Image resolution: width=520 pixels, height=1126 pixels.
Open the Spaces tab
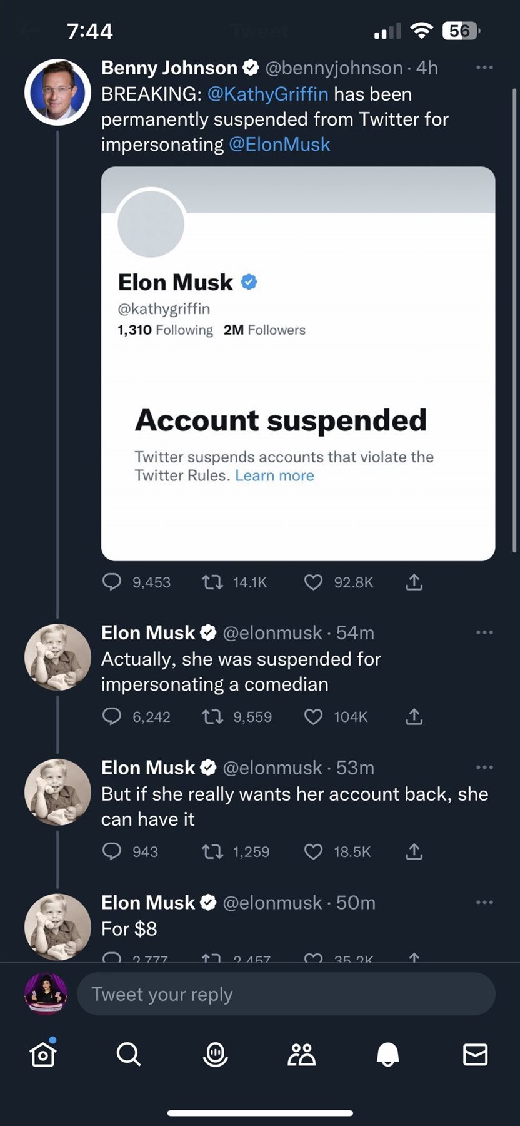coord(216,1055)
